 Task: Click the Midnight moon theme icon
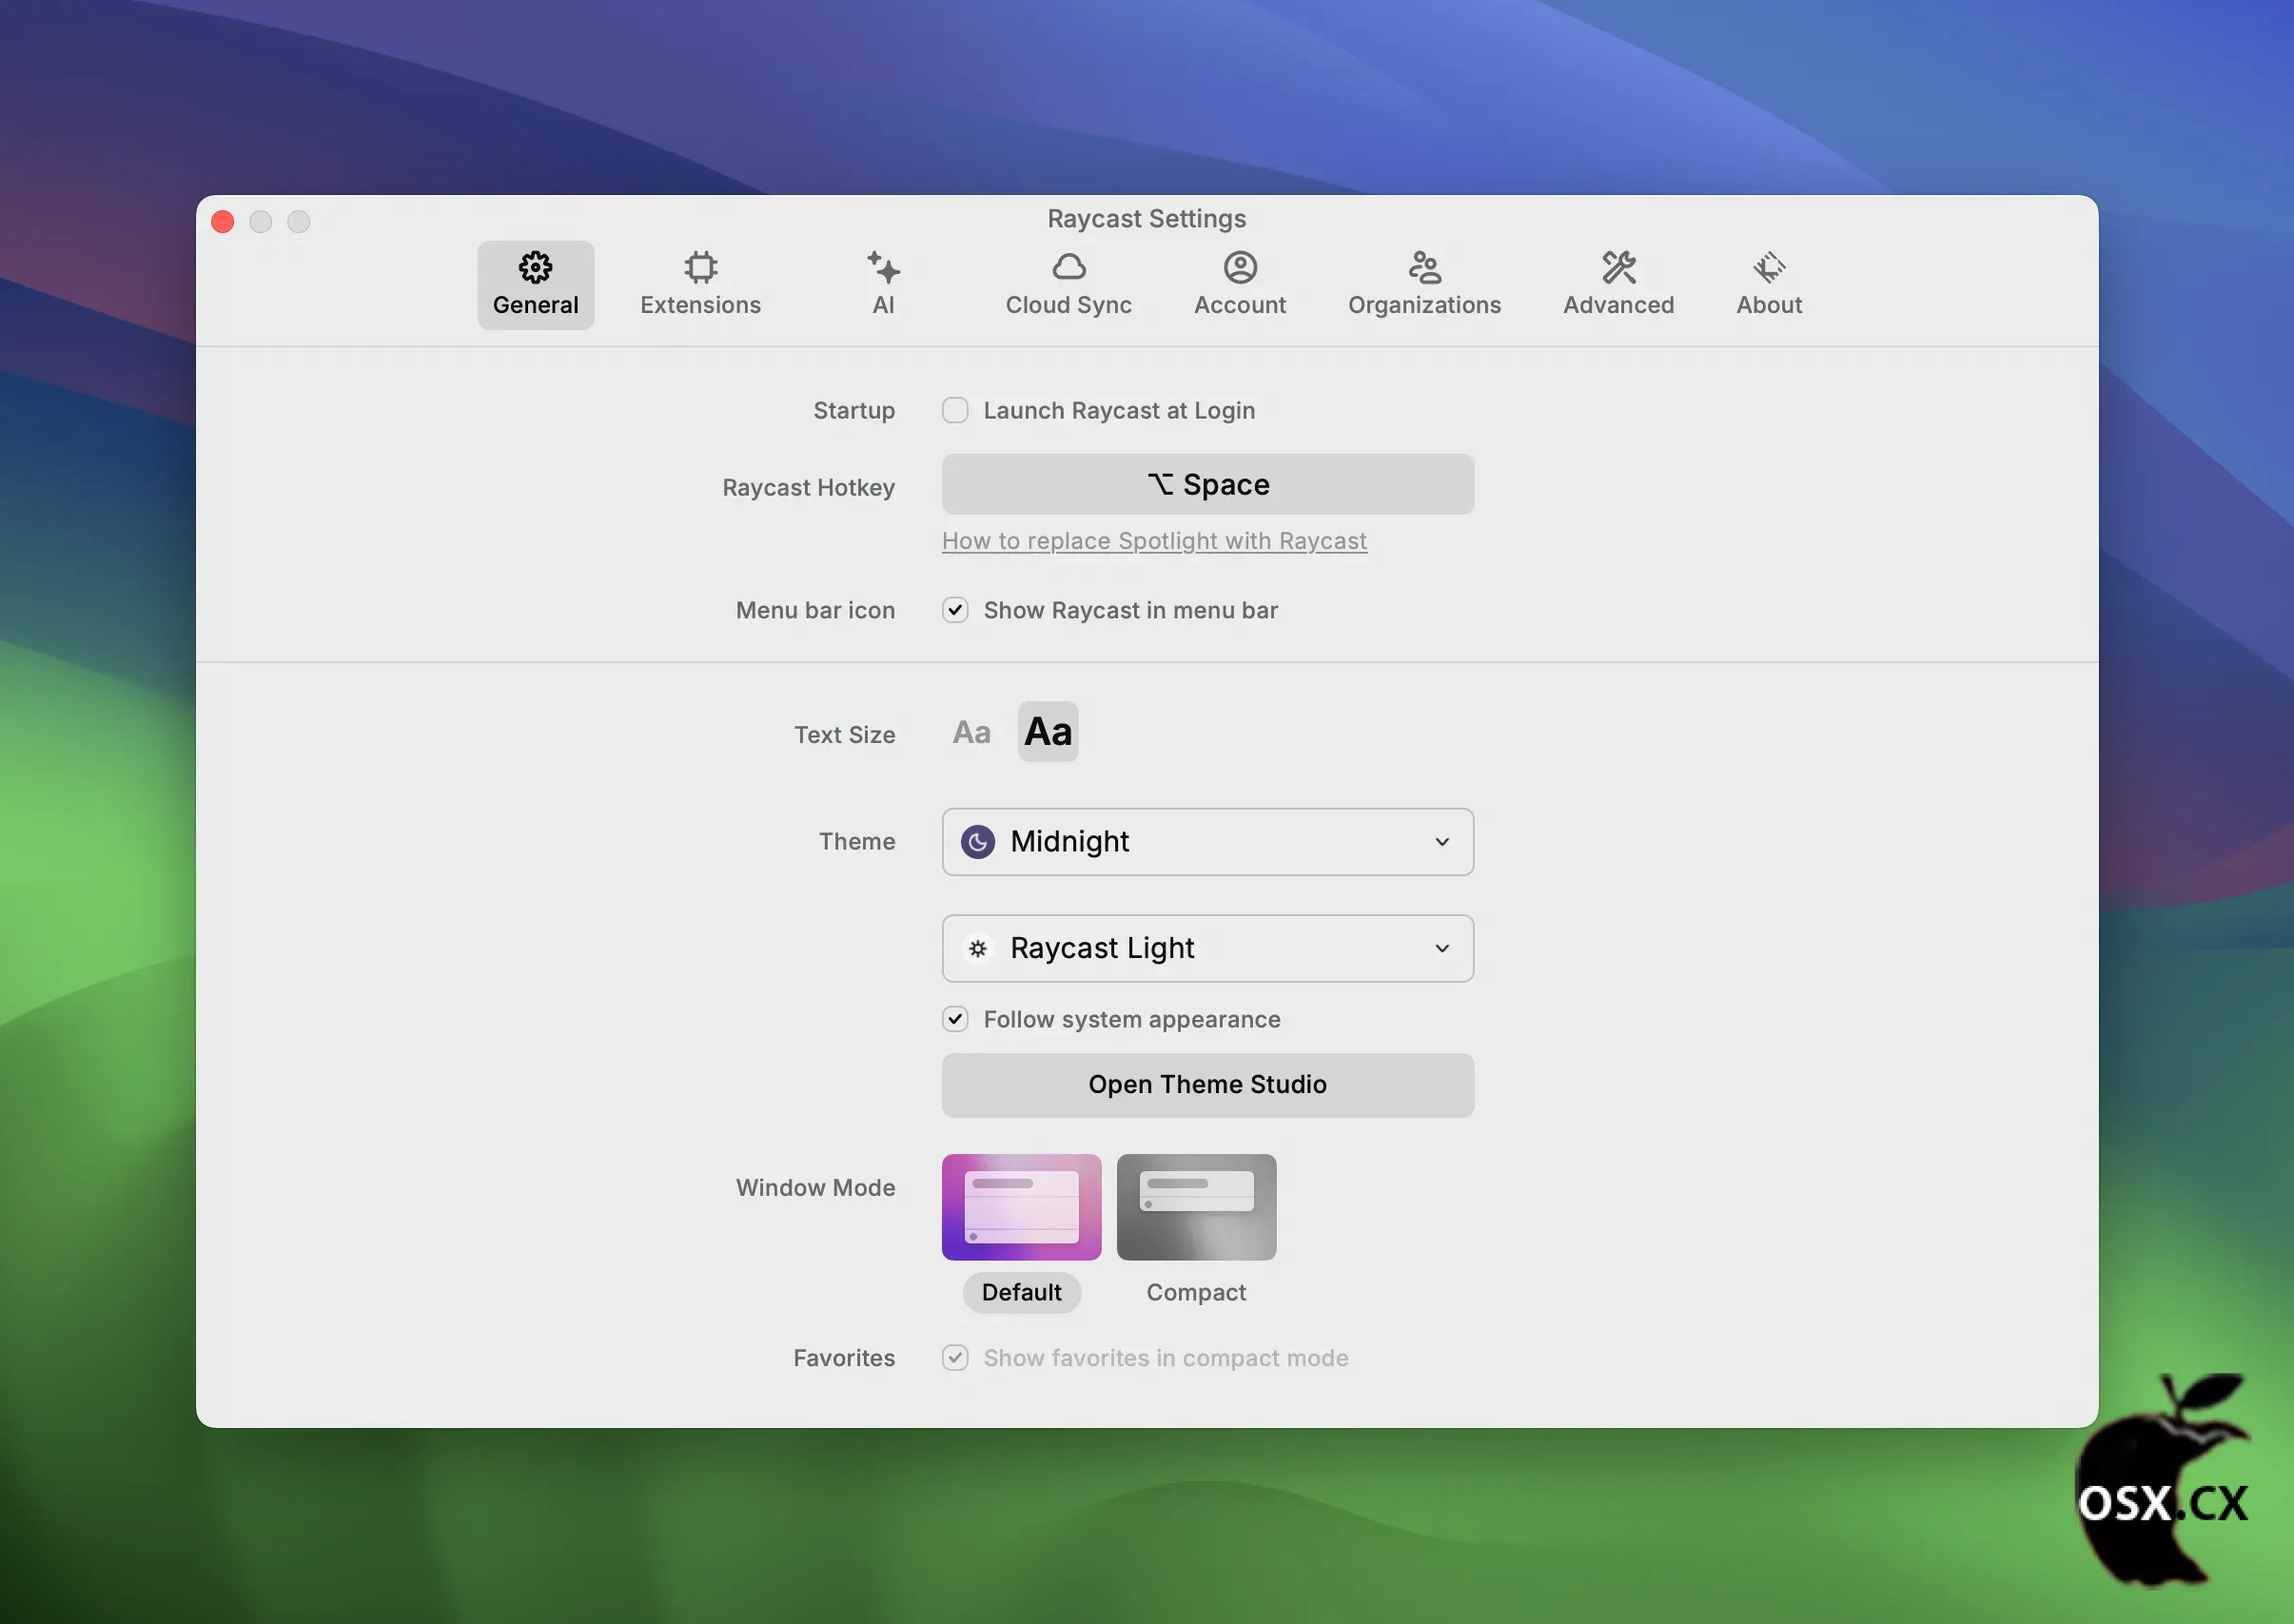(977, 842)
